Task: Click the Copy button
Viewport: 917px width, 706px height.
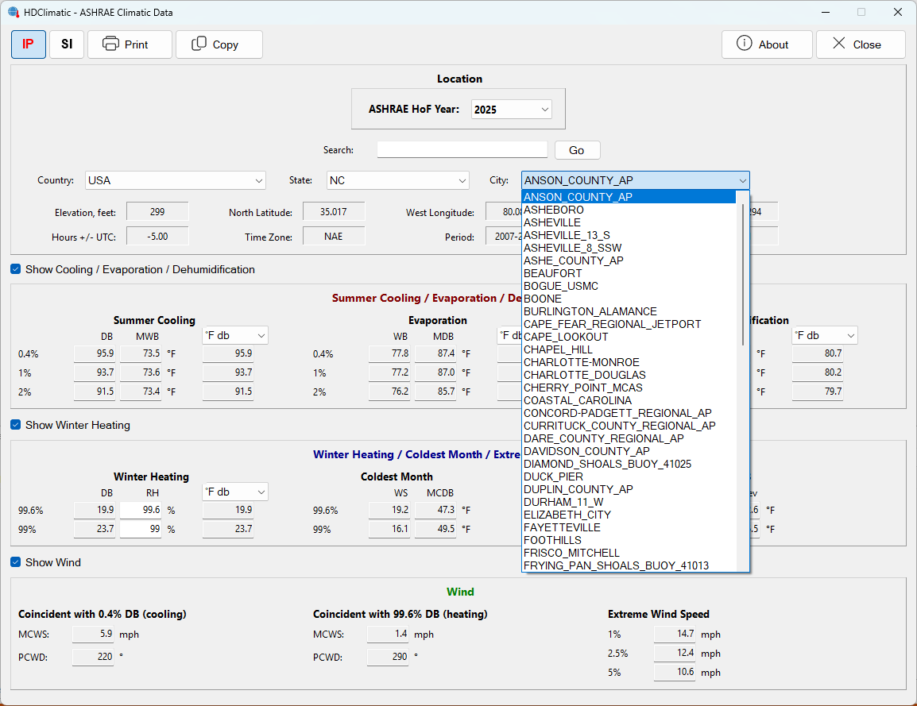Action: [219, 44]
